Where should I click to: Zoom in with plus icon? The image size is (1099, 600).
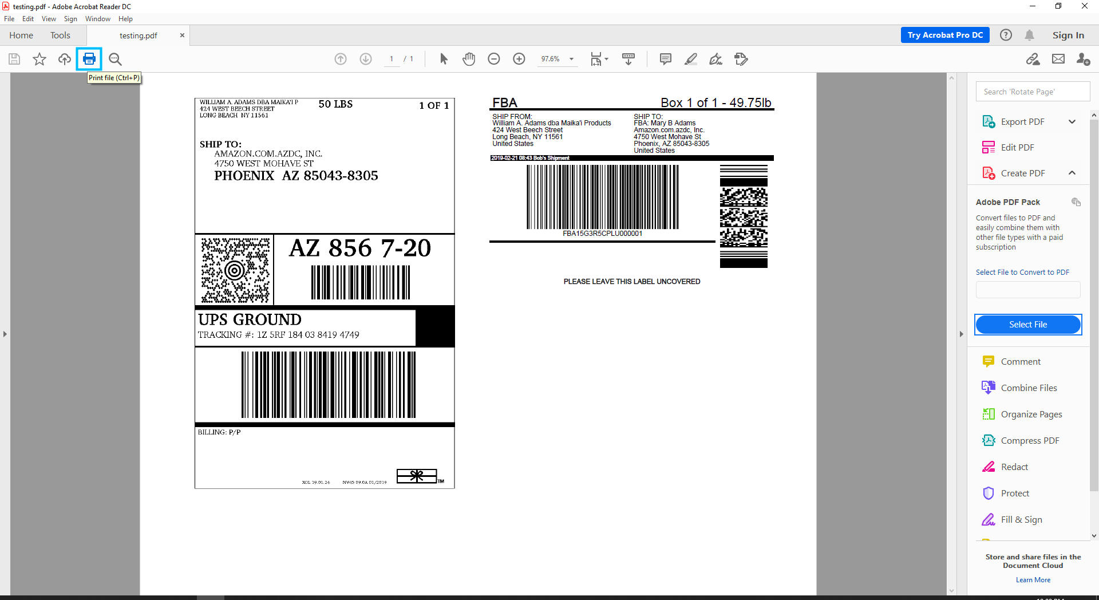coord(519,59)
